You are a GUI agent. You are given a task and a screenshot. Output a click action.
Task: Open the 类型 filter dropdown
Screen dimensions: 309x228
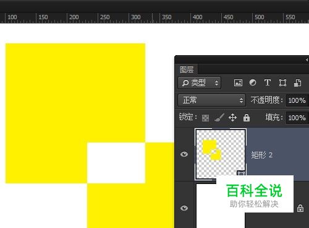199,83
